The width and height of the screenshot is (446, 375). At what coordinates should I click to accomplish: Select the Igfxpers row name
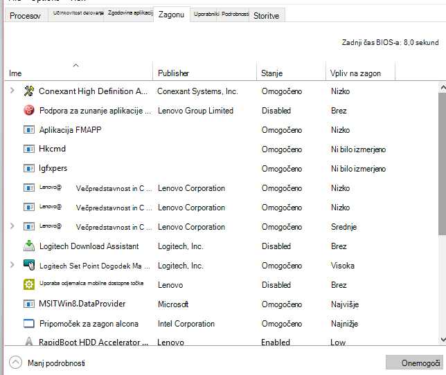53,168
